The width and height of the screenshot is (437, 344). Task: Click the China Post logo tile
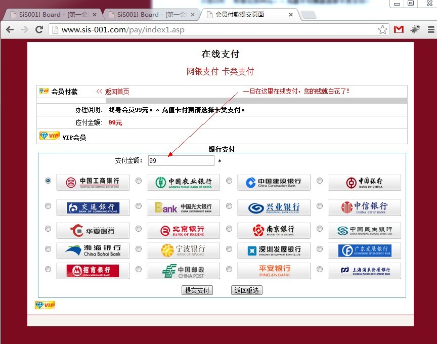[x=184, y=271]
